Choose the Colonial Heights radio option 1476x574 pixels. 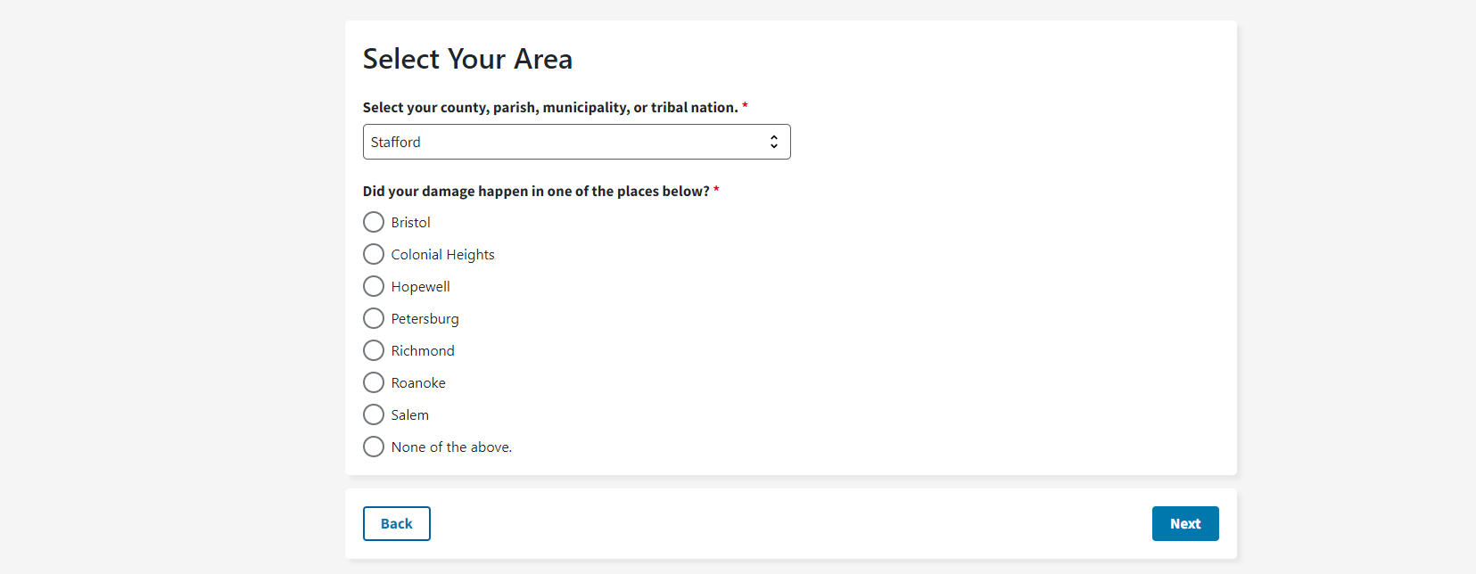[374, 254]
